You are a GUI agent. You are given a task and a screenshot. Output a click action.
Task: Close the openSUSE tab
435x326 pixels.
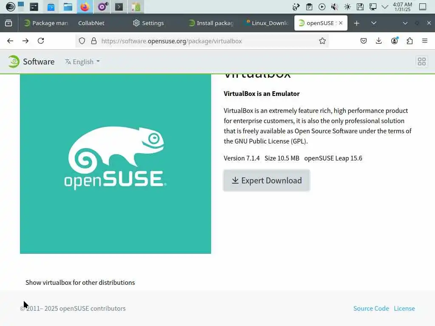pos(341,23)
